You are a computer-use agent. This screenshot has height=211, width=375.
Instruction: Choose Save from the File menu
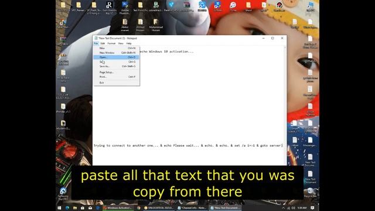[116, 62]
